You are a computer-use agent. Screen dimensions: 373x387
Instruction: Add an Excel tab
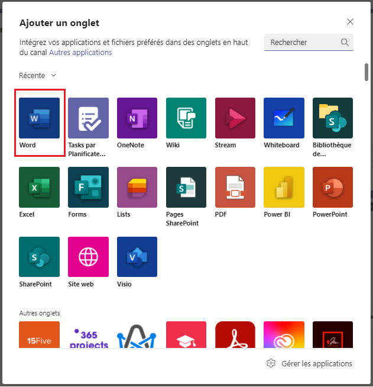[x=39, y=187]
